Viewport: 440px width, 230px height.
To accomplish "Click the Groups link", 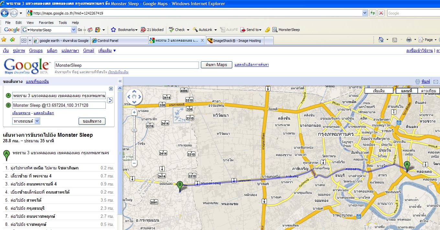I will pos(36,51).
